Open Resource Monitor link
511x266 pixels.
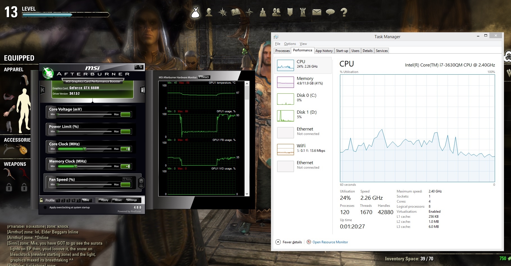click(330, 242)
